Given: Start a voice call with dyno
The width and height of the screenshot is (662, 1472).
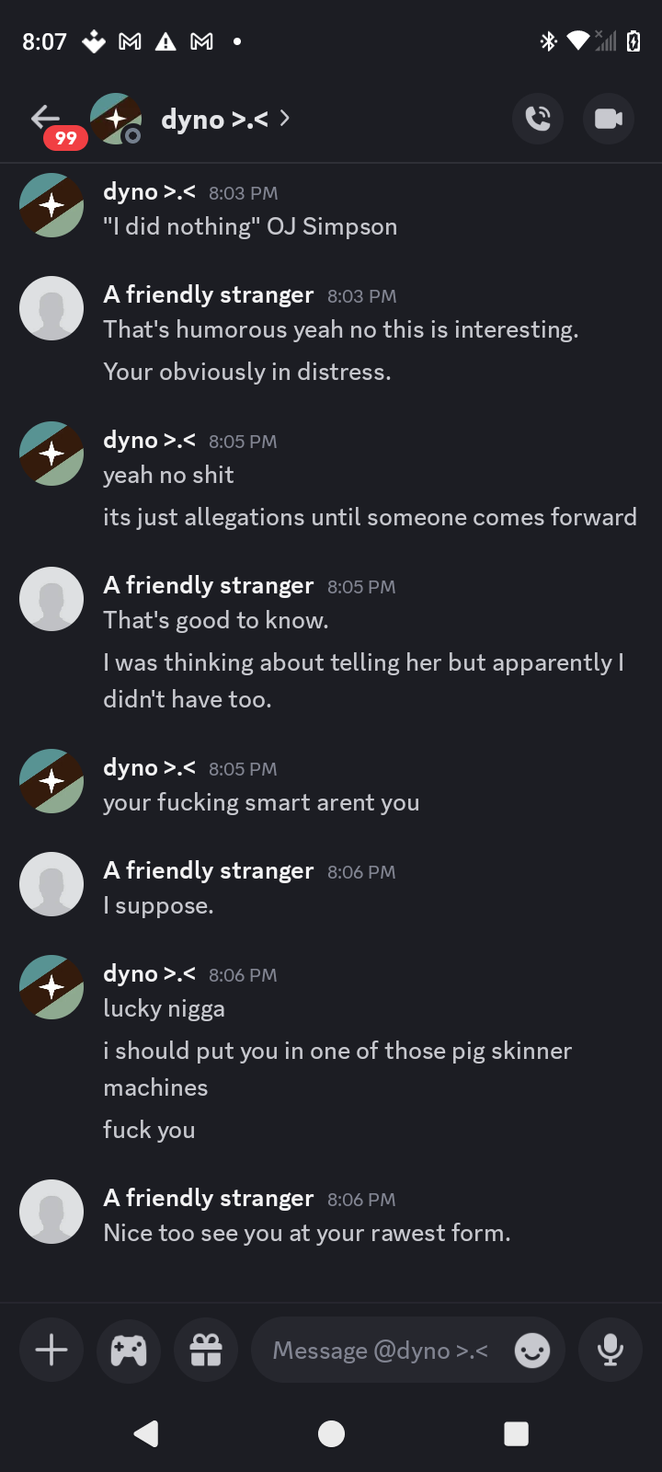Looking at the screenshot, I should (538, 119).
